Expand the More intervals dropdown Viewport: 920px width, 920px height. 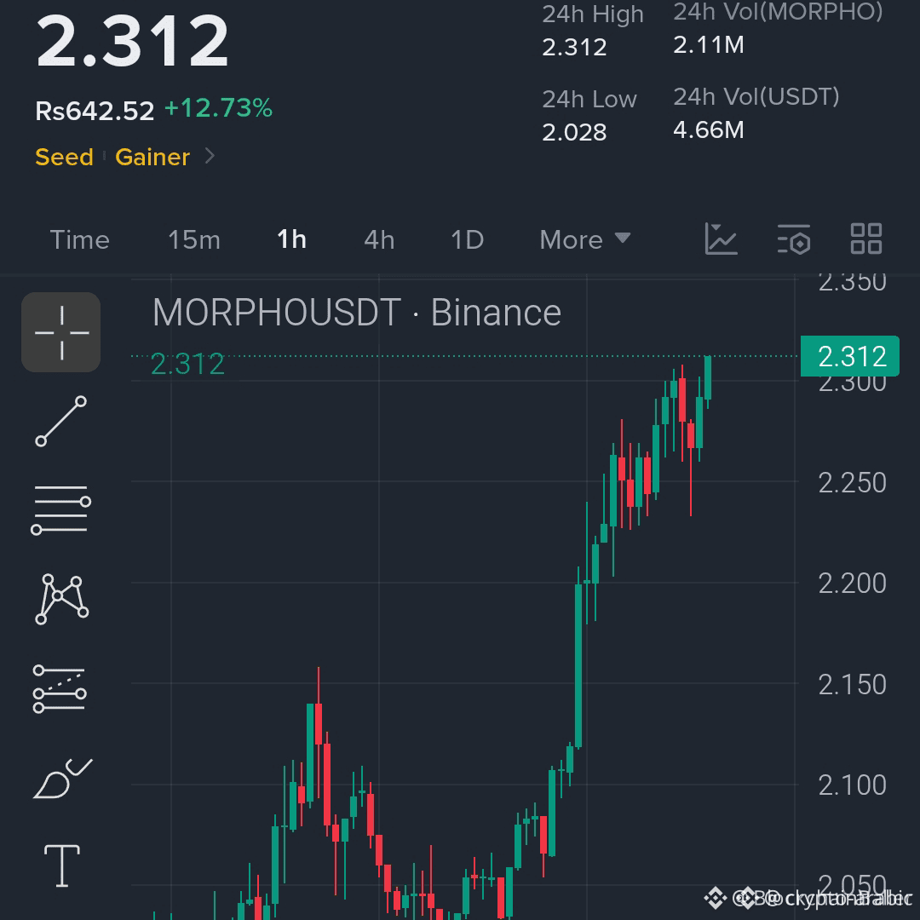pyautogui.click(x=584, y=239)
